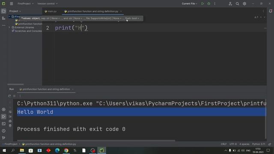The image size is (274, 154).
Task: Place cursor in print("H") code line
Action: (x=71, y=28)
